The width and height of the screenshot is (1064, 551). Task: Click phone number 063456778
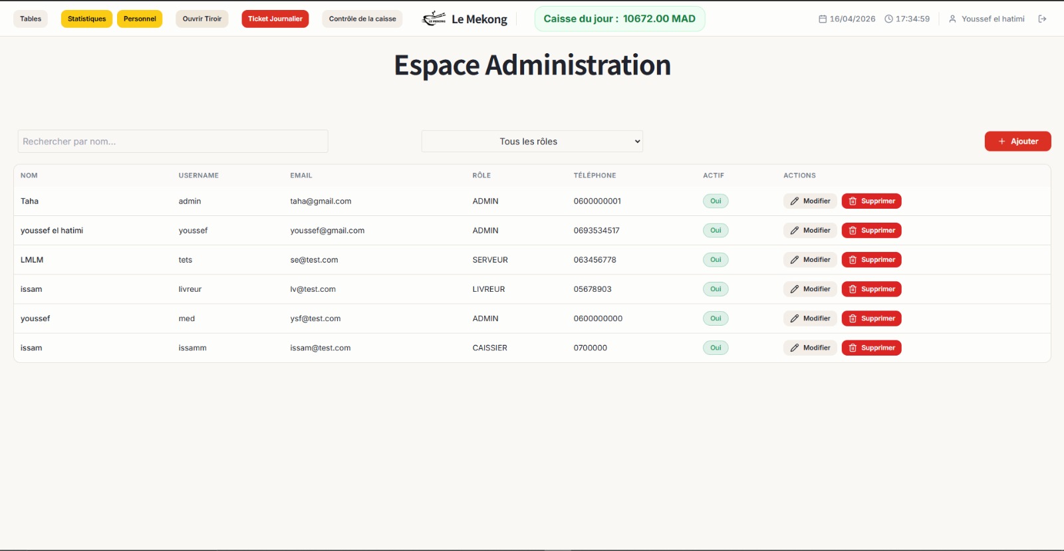click(595, 260)
